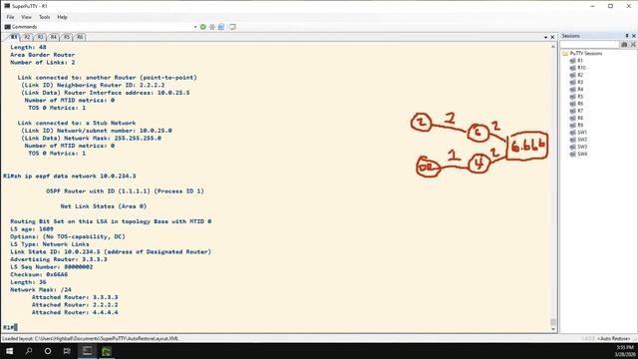Image resolution: width=638 pixels, height=359 pixels.
Task: Click the blue script icon in the command bar
Action: tap(221, 27)
